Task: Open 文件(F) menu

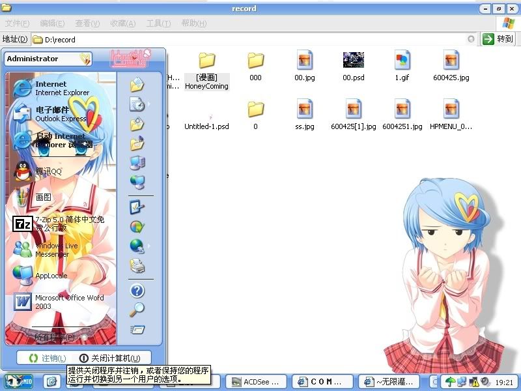Action: [18, 23]
